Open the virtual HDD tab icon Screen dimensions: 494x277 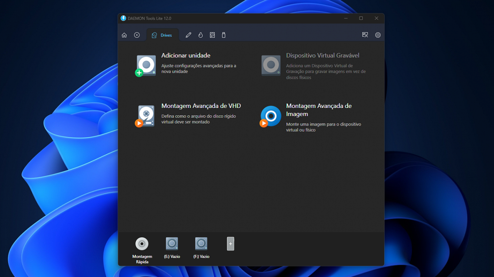coord(212,35)
